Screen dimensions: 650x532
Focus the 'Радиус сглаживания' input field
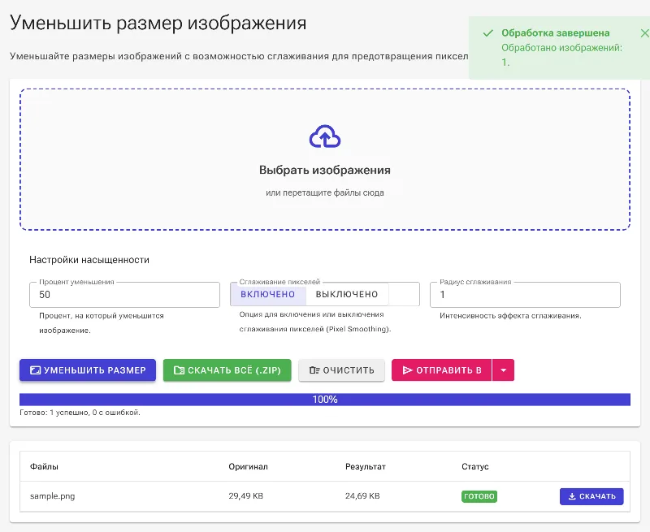pos(525,295)
